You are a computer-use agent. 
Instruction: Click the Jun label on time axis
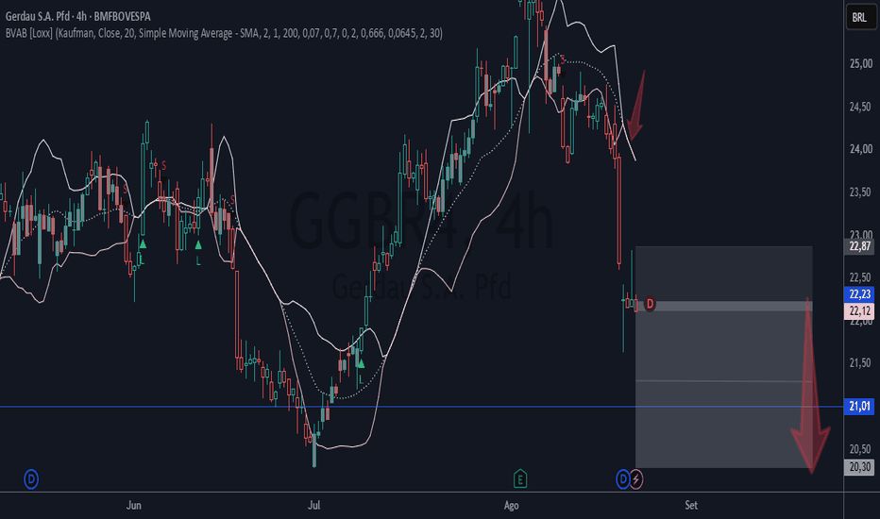pyautogui.click(x=133, y=506)
